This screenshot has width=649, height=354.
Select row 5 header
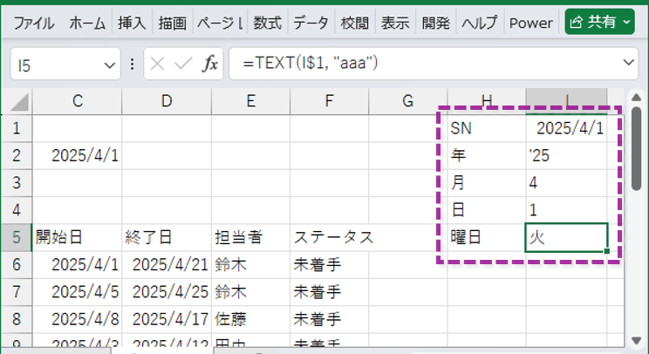(17, 237)
